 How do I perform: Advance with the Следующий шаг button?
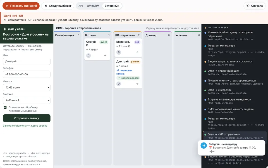point(58,6)
